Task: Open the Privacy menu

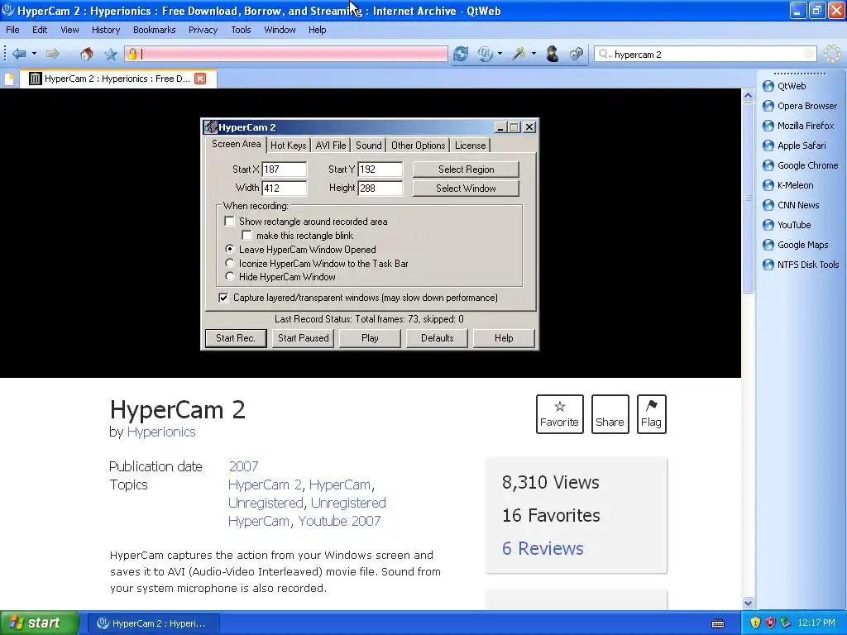Action: (203, 30)
